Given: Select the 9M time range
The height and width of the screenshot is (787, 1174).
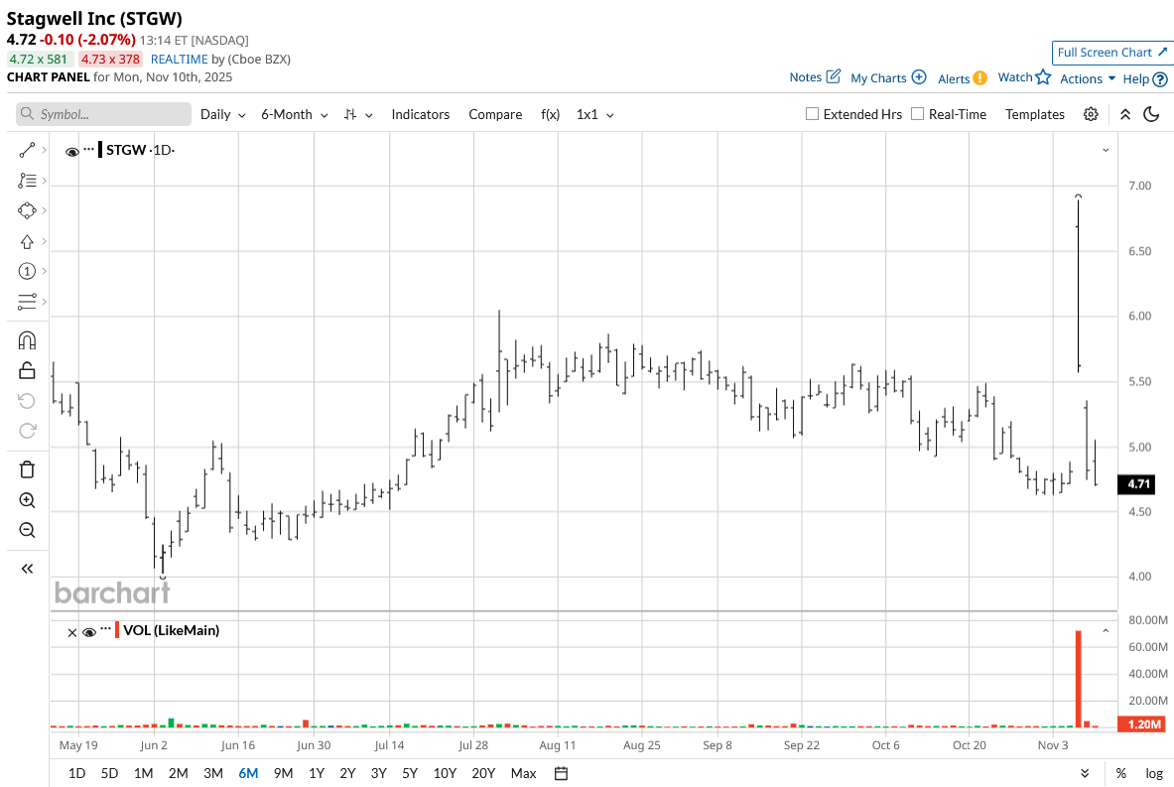Looking at the screenshot, I should [x=283, y=773].
